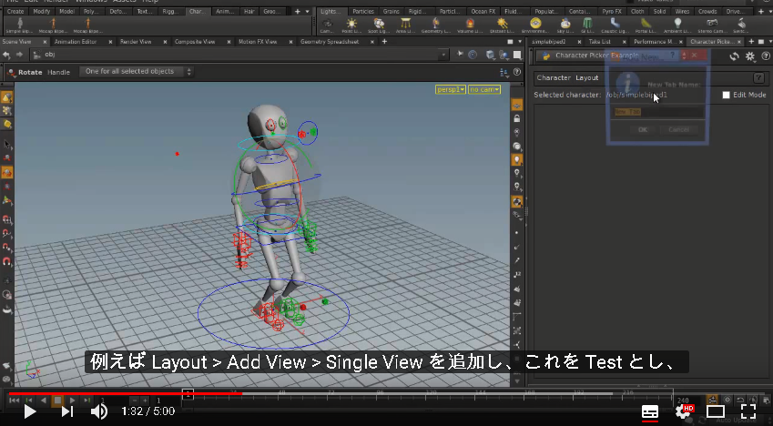
Task: Click the New Tab name input field
Action: coord(658,112)
